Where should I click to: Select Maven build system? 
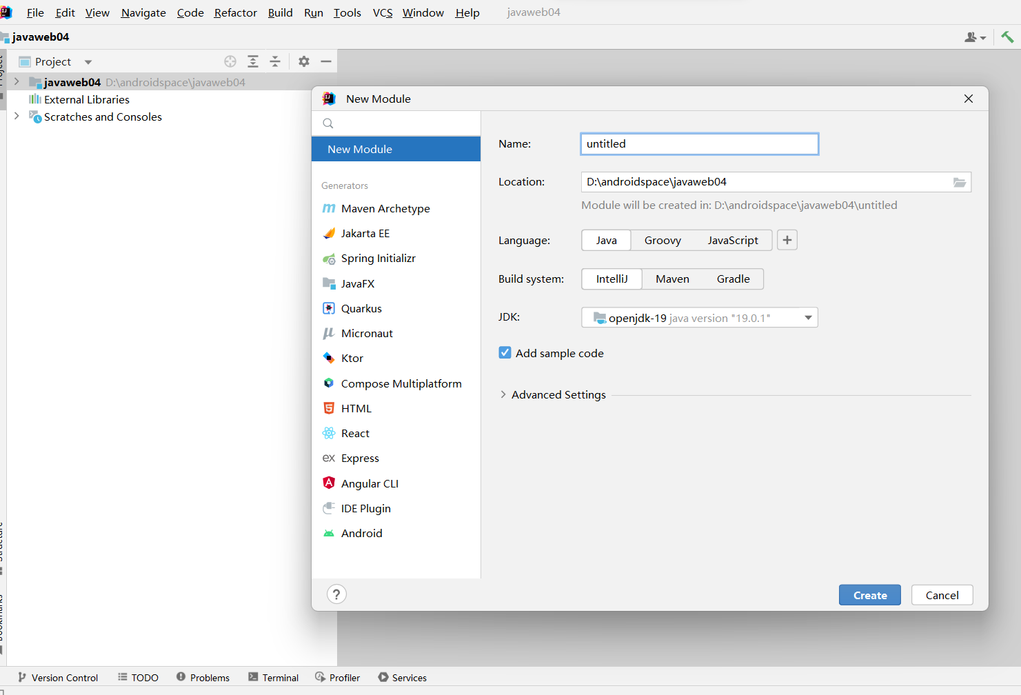point(672,279)
